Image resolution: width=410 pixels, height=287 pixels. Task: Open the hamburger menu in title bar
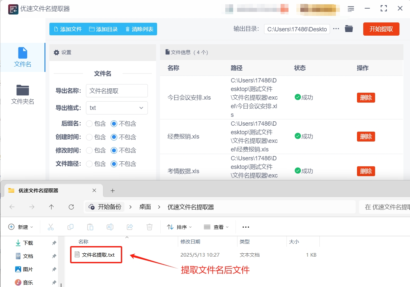pyautogui.click(x=351, y=9)
